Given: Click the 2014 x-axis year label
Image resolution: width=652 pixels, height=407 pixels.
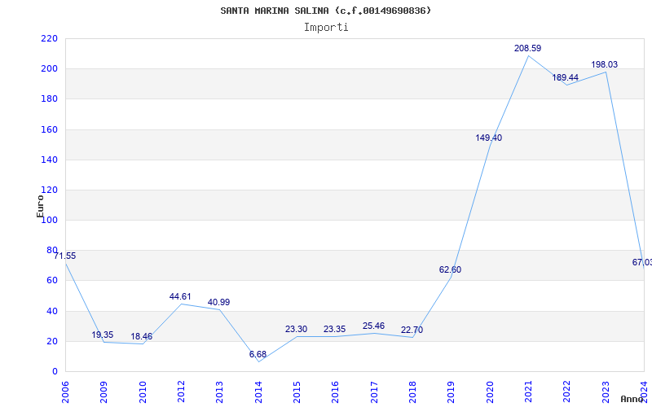Looking at the screenshot, I should [258, 392].
